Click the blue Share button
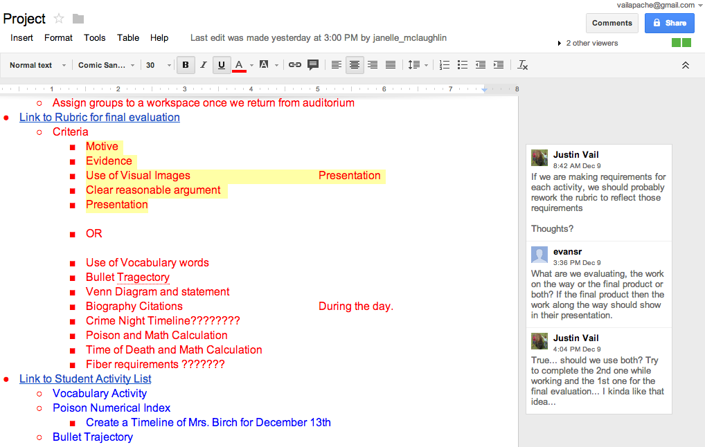705x447 pixels. (670, 23)
